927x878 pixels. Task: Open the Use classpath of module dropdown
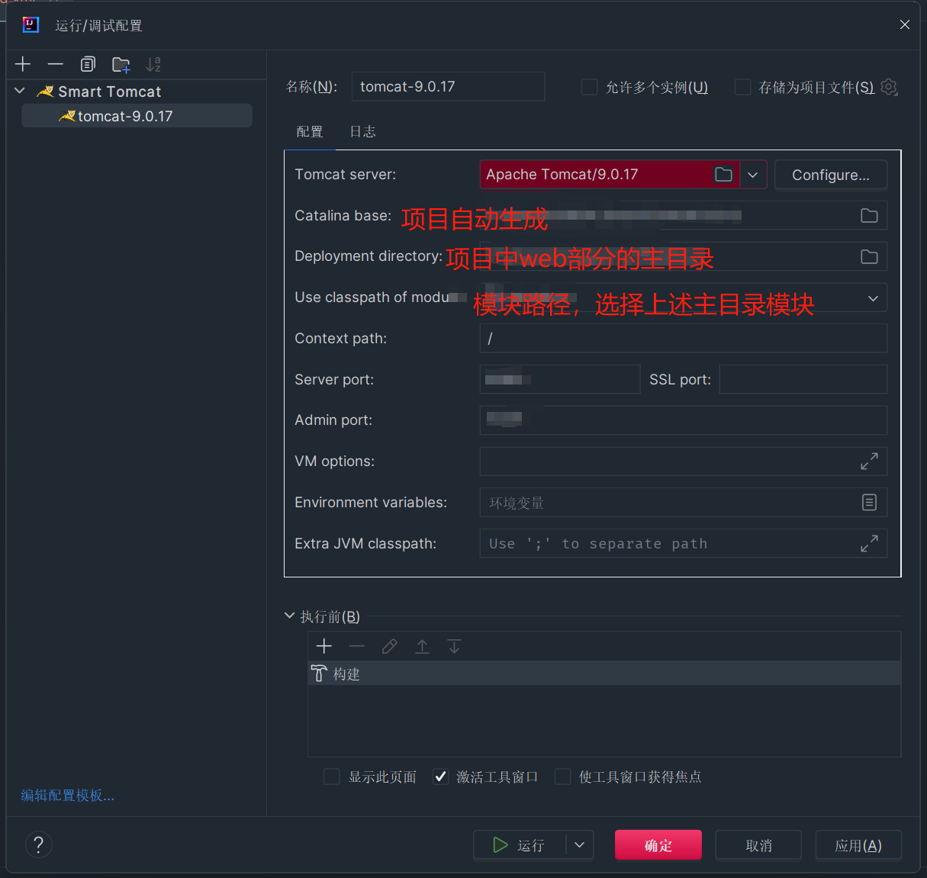tap(873, 298)
